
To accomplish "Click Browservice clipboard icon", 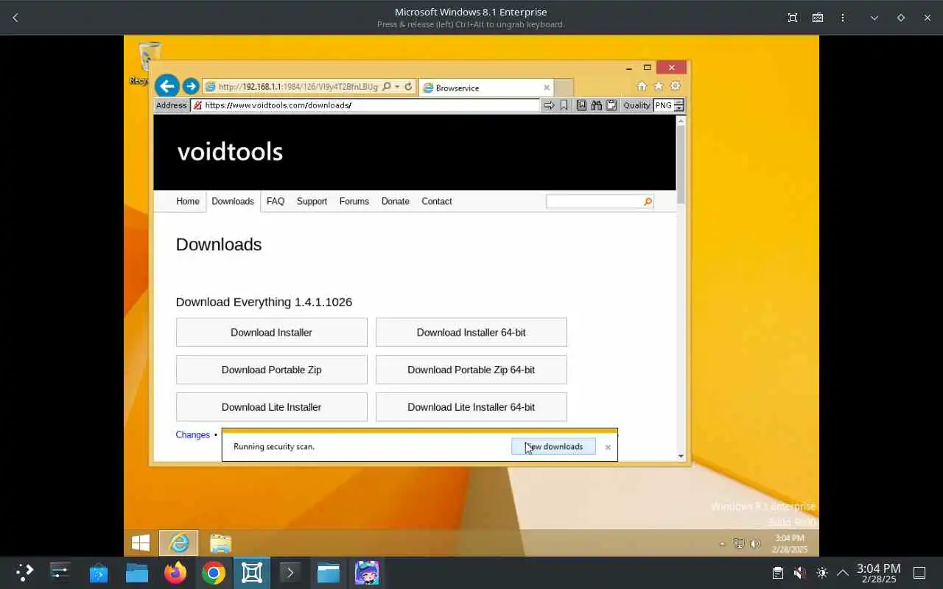I will point(611,105).
